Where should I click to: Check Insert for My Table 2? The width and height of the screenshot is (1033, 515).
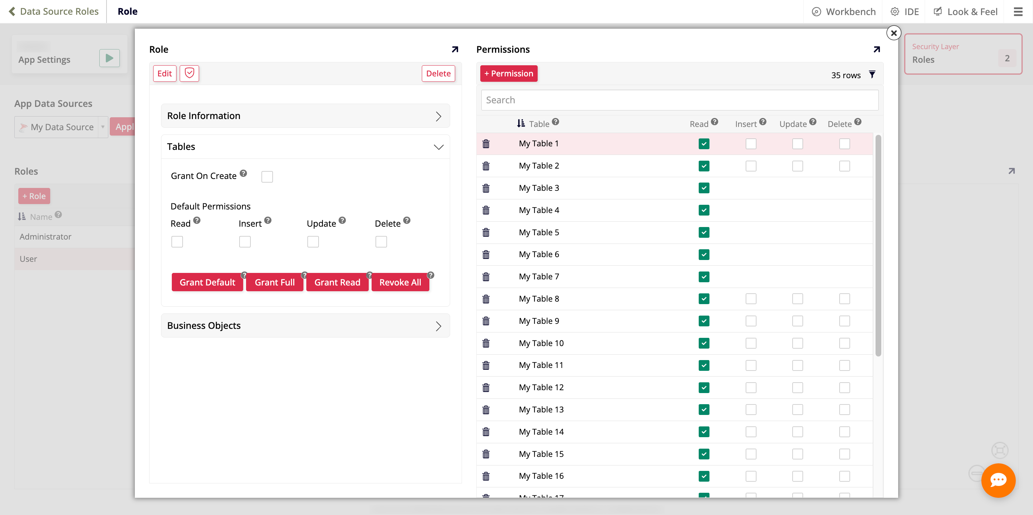751,166
